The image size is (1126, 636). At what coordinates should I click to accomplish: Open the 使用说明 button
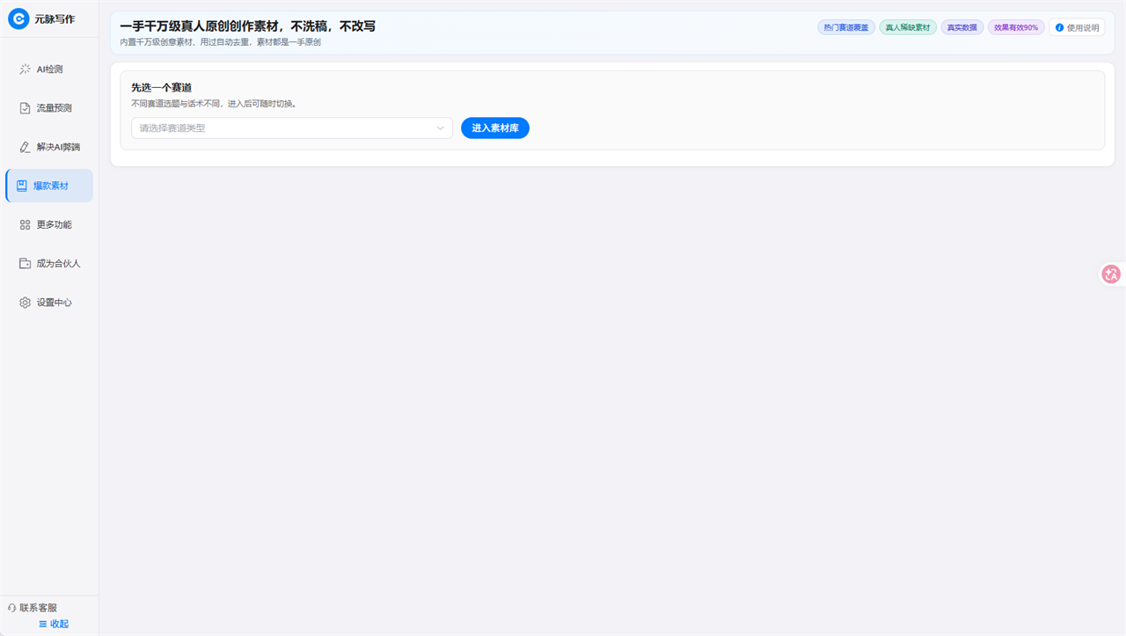(x=1077, y=27)
